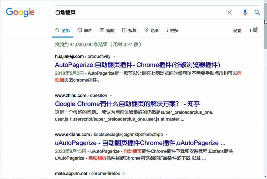267x179 pixels.
Task: Click the 2018年5月2日 date in the first snippet
Action: click(69, 73)
